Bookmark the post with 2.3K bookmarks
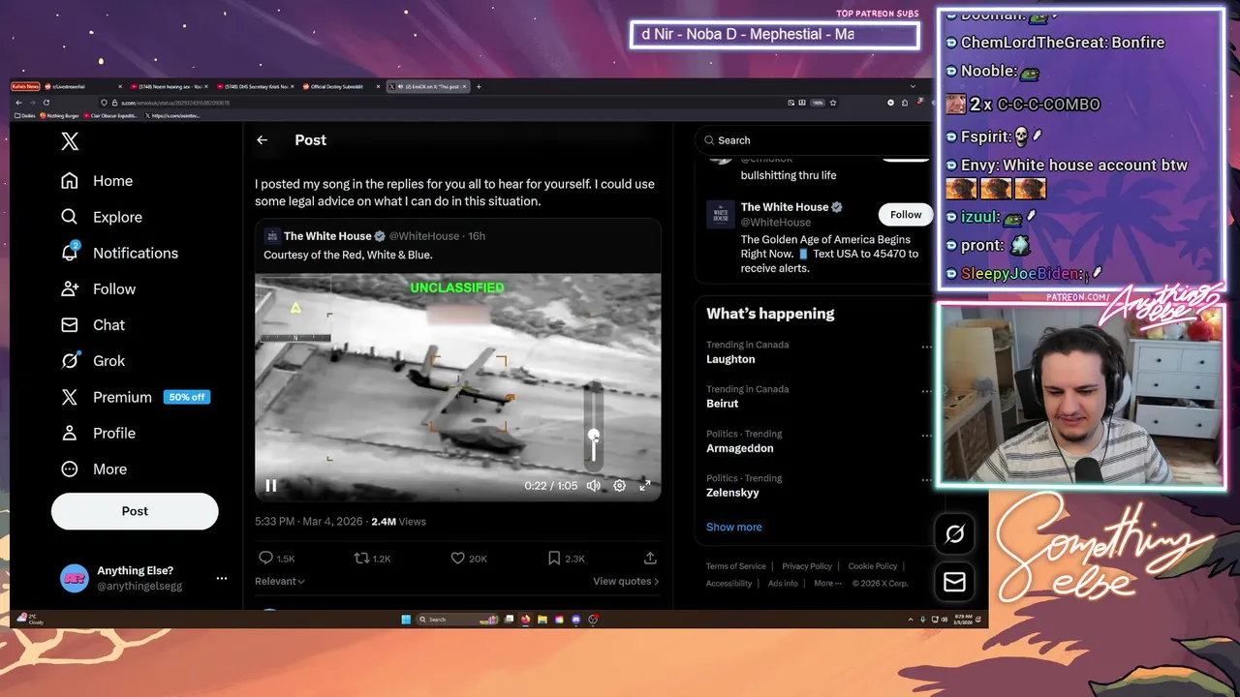This screenshot has height=697, width=1240. [x=566, y=559]
